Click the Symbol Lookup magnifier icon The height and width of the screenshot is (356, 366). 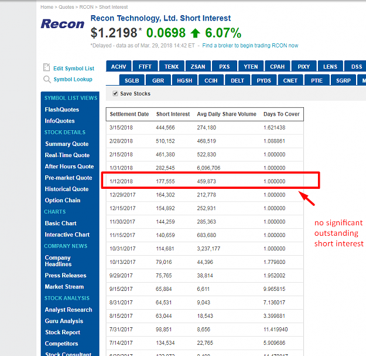point(47,80)
